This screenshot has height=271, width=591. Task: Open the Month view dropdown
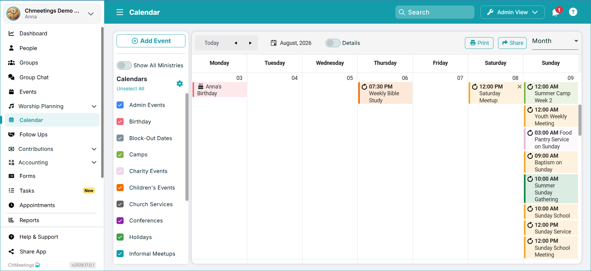point(555,41)
